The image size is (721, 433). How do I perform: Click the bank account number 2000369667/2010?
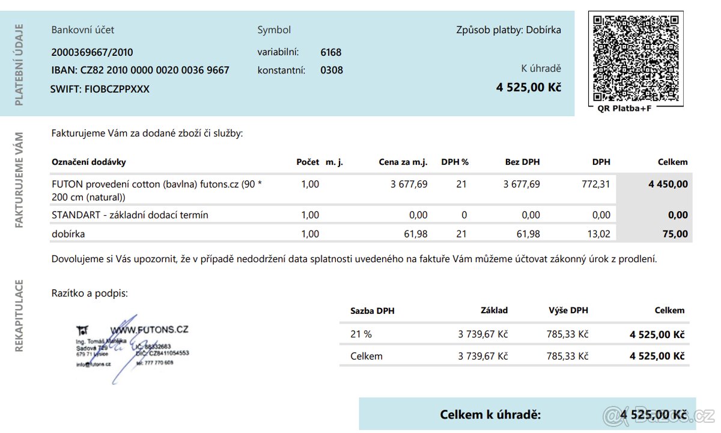tap(92, 52)
